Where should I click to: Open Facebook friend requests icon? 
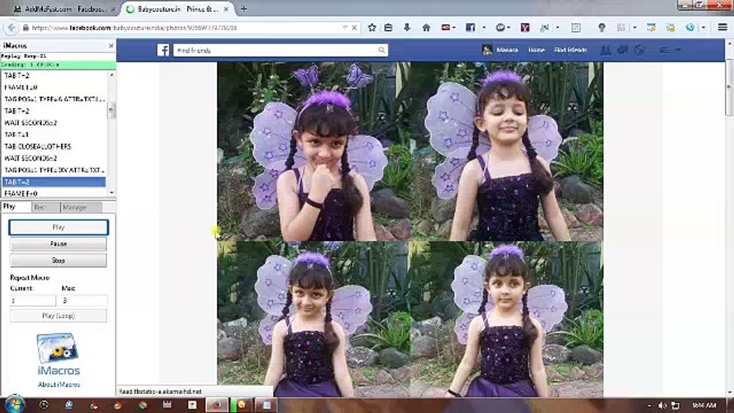[607, 50]
